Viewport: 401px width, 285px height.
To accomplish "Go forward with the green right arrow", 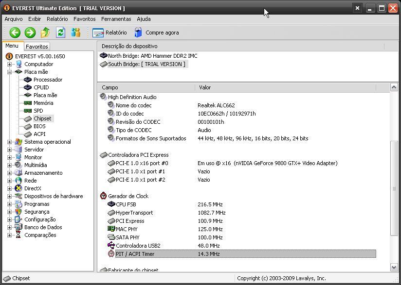I will (30, 33).
